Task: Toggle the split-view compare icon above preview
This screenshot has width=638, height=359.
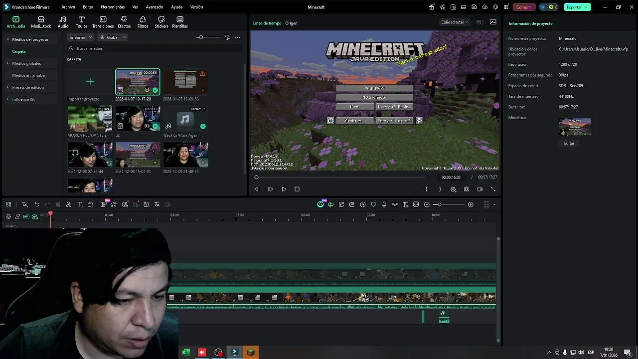Action: tap(479, 22)
